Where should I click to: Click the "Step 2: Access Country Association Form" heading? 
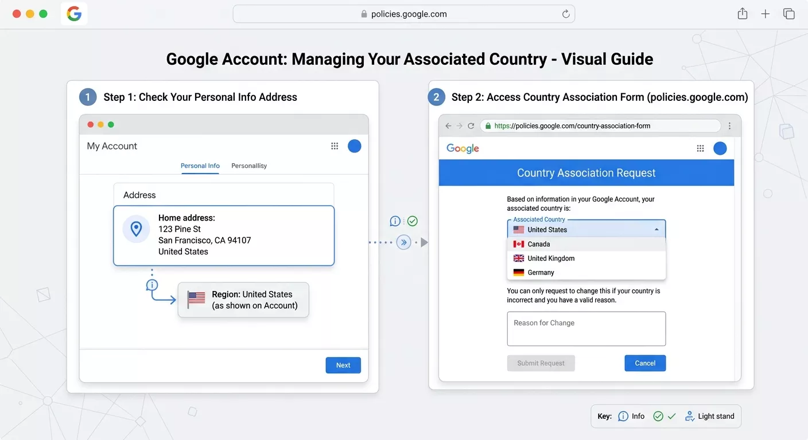coord(600,97)
